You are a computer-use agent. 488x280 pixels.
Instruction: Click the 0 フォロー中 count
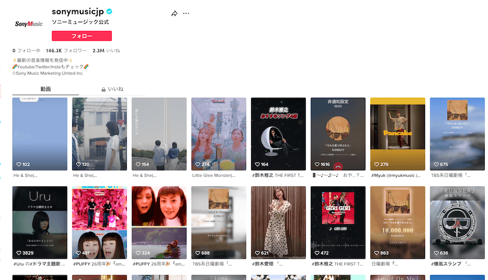click(x=27, y=50)
